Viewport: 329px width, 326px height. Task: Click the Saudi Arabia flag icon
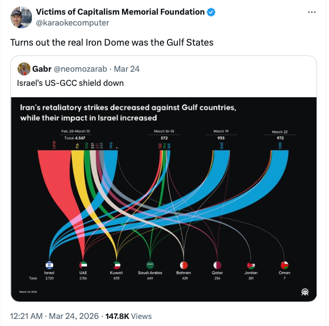[150, 265]
